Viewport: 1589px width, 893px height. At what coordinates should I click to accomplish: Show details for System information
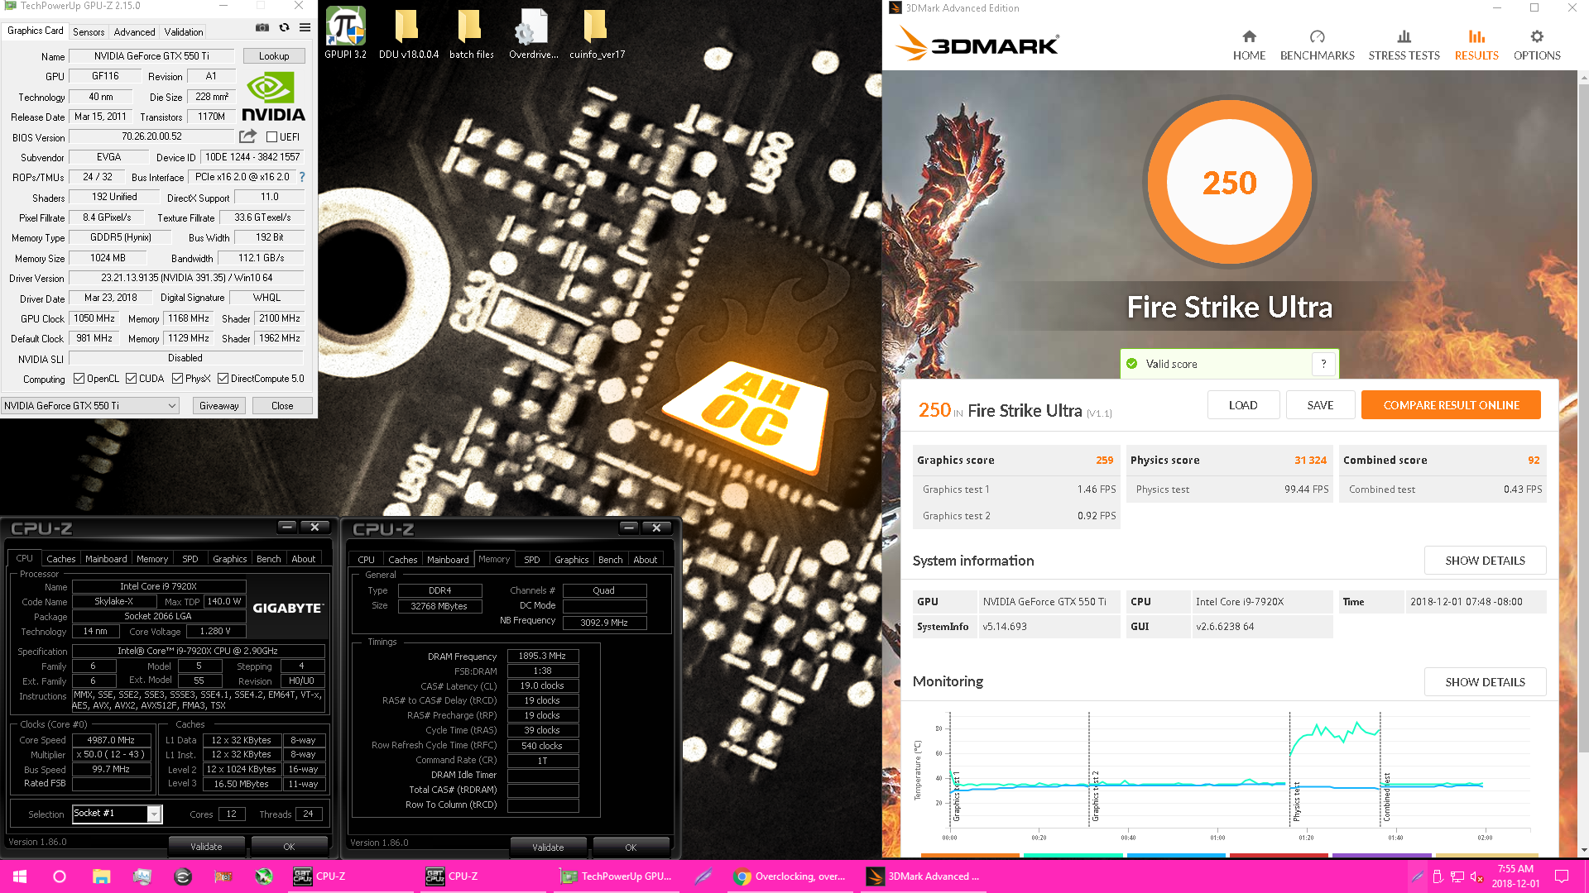point(1485,561)
